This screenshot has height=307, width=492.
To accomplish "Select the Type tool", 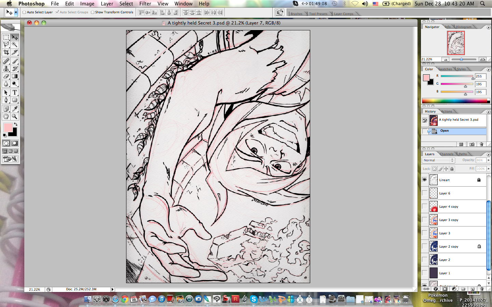I will point(15,92).
